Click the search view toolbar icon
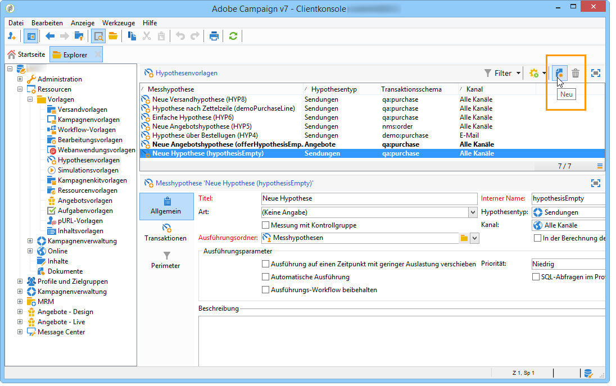Viewport: 616px width, 386px height. 98,36
